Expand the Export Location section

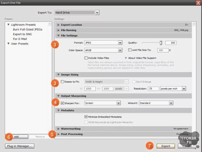pyautogui.click(x=58, y=25)
